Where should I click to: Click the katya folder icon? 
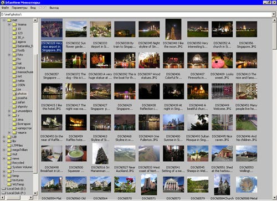pos(14,68)
